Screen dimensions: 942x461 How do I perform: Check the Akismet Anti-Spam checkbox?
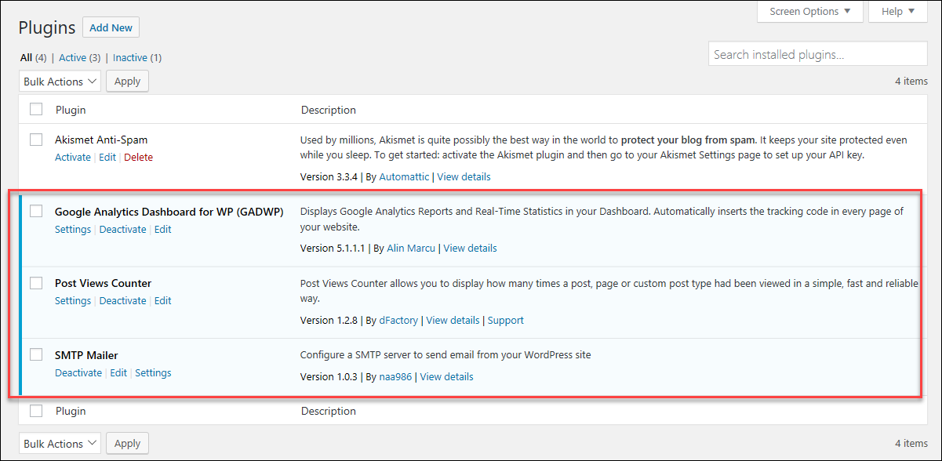click(36, 140)
